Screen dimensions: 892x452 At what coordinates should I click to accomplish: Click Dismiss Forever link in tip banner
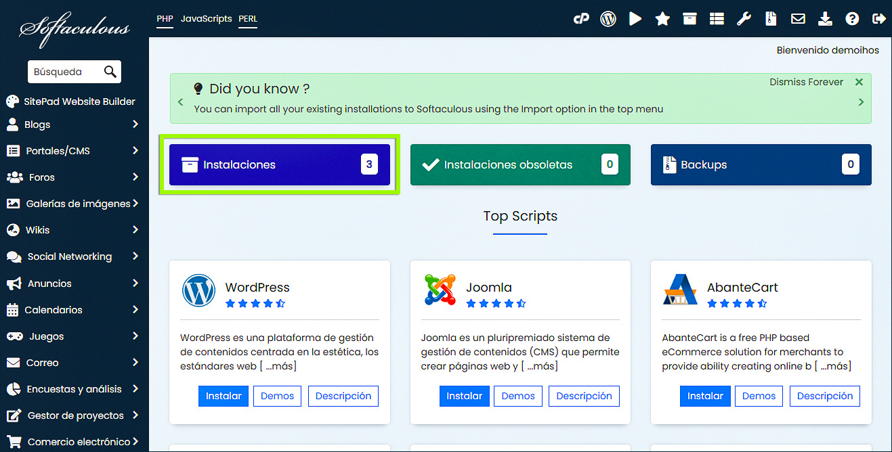click(806, 82)
